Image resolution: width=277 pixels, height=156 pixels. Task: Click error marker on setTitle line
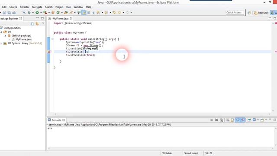coord(49,52)
